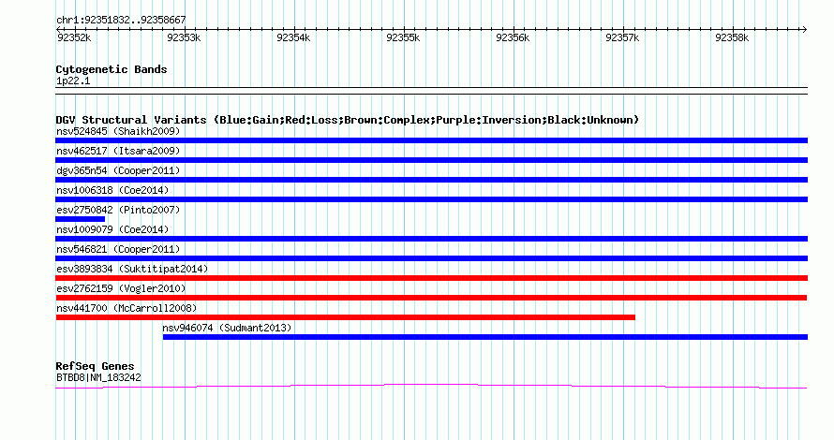Click the right arrowhead of the ruler
This screenshot has height=440, width=834.
805,30
